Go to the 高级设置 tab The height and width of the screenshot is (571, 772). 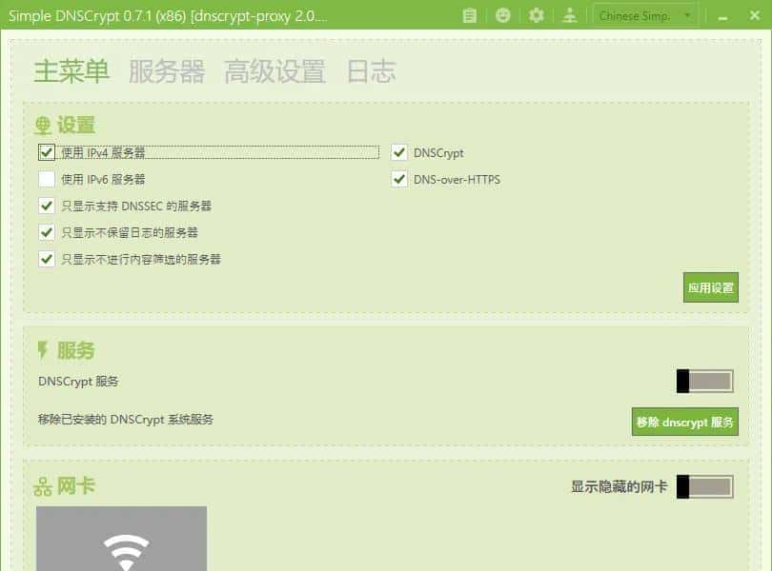click(274, 71)
